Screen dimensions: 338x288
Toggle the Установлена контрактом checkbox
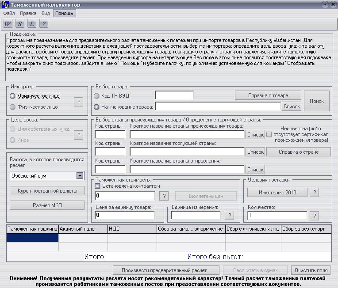[98, 186]
